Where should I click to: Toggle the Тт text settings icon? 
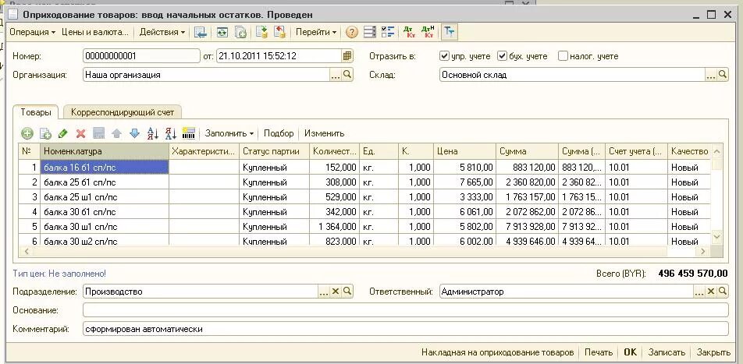pyautogui.click(x=450, y=32)
